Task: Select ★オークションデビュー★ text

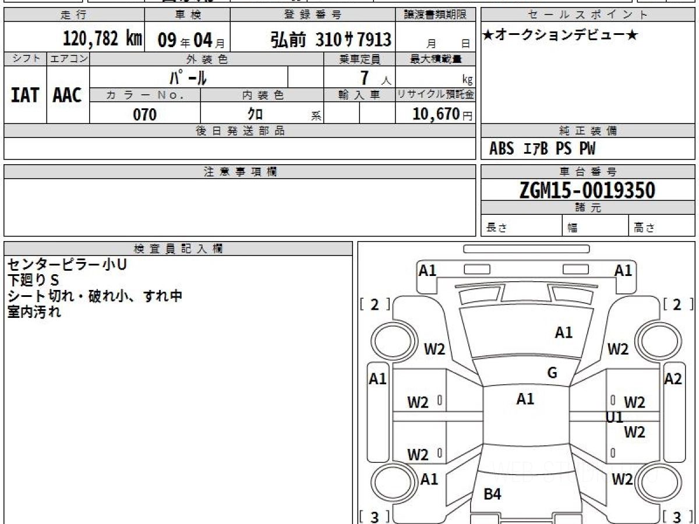Action: (x=560, y=36)
